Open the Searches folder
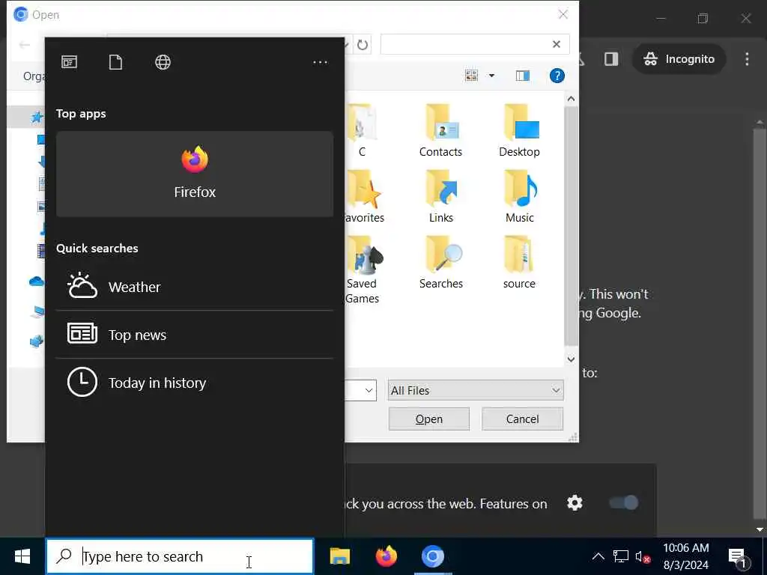The width and height of the screenshot is (767, 575). point(440,263)
